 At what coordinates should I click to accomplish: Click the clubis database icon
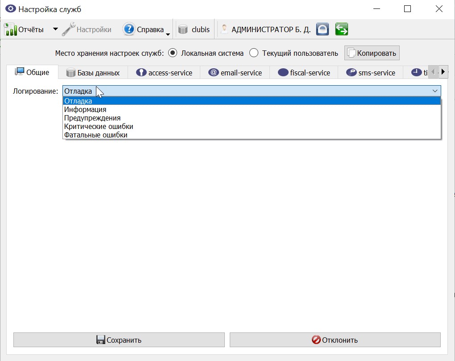pyautogui.click(x=183, y=29)
